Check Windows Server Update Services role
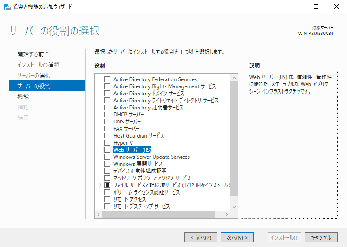347x247 pixels. click(x=107, y=157)
